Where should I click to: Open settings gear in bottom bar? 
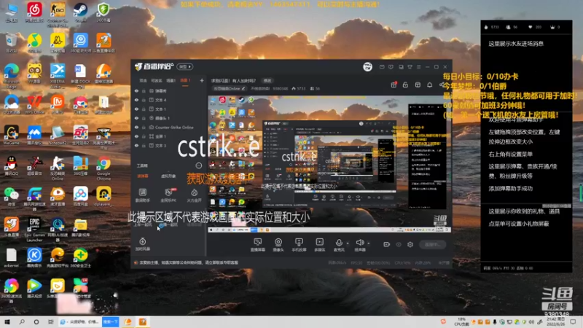click(410, 244)
